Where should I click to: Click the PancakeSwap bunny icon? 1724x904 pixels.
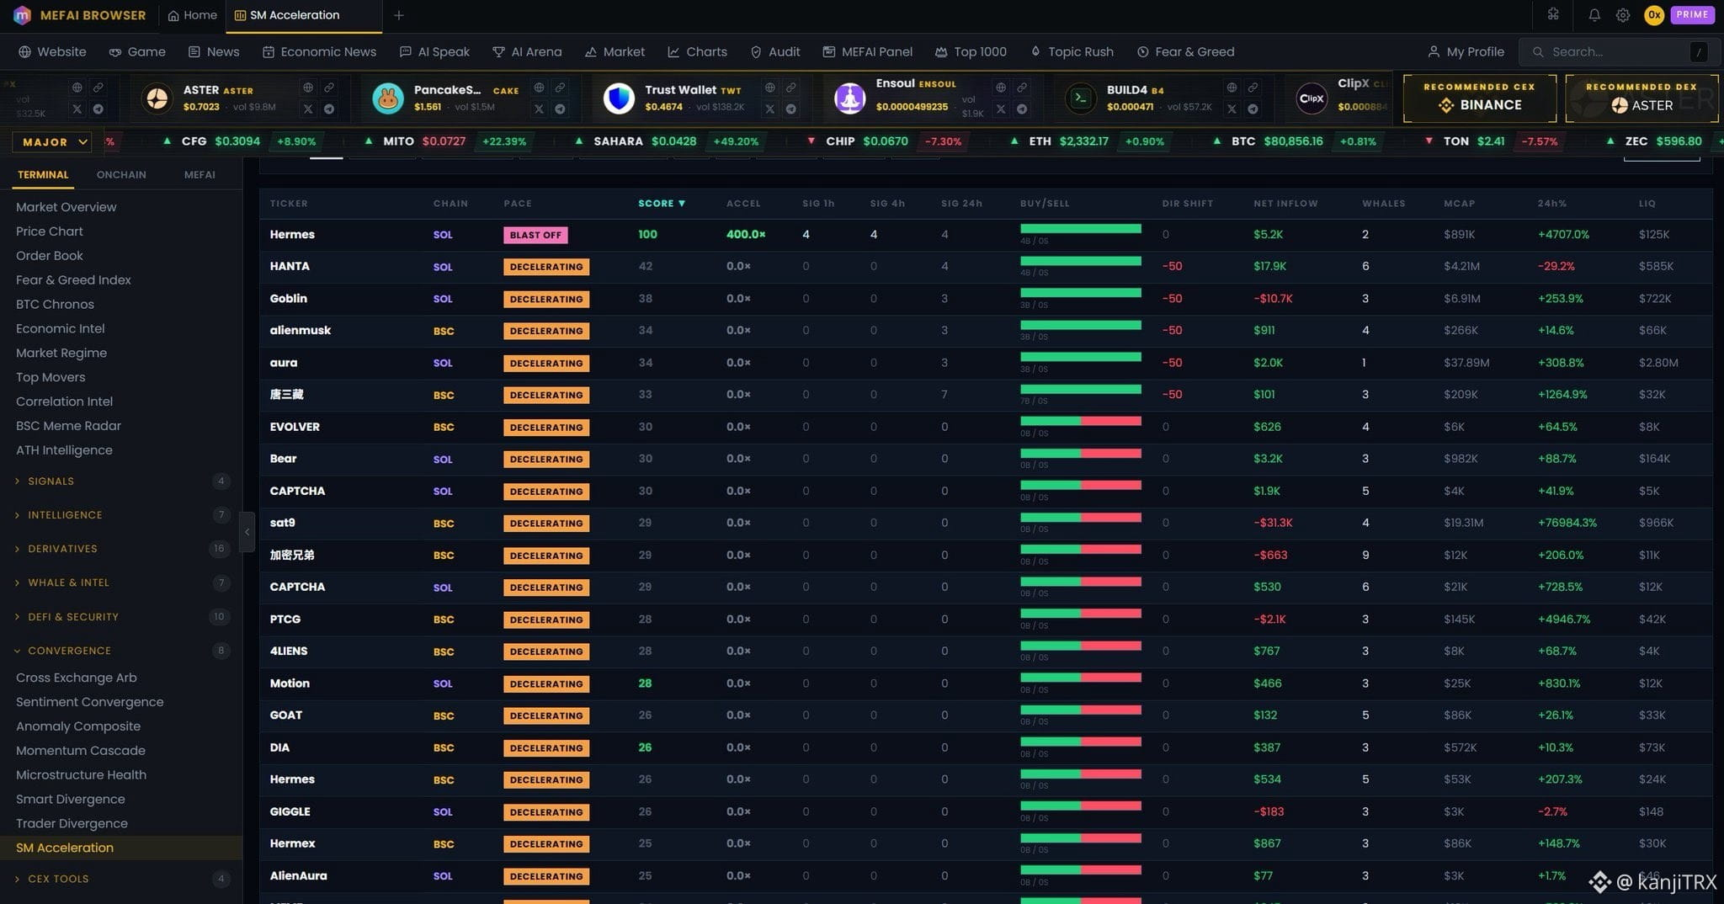click(x=388, y=98)
